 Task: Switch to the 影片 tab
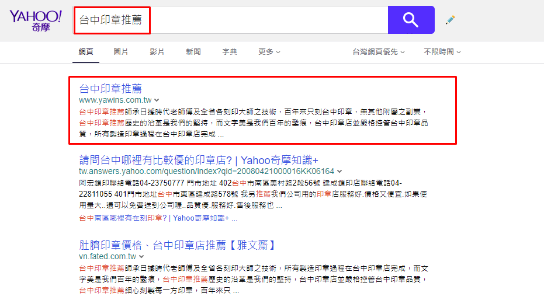pos(157,52)
